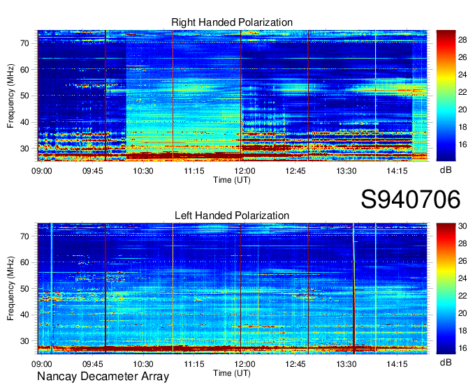Click the 10:30 tick under the Right Handed plot
475x385 pixels.
pos(143,171)
